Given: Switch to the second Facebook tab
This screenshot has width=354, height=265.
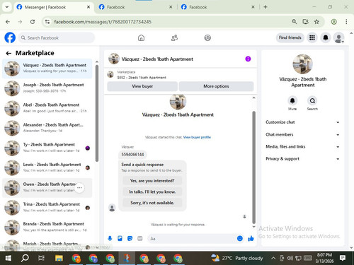Looking at the screenshot, I should coord(135,7).
